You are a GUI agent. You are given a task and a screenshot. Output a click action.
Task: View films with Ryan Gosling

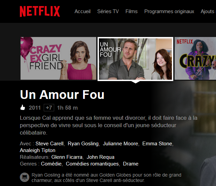point(83,144)
